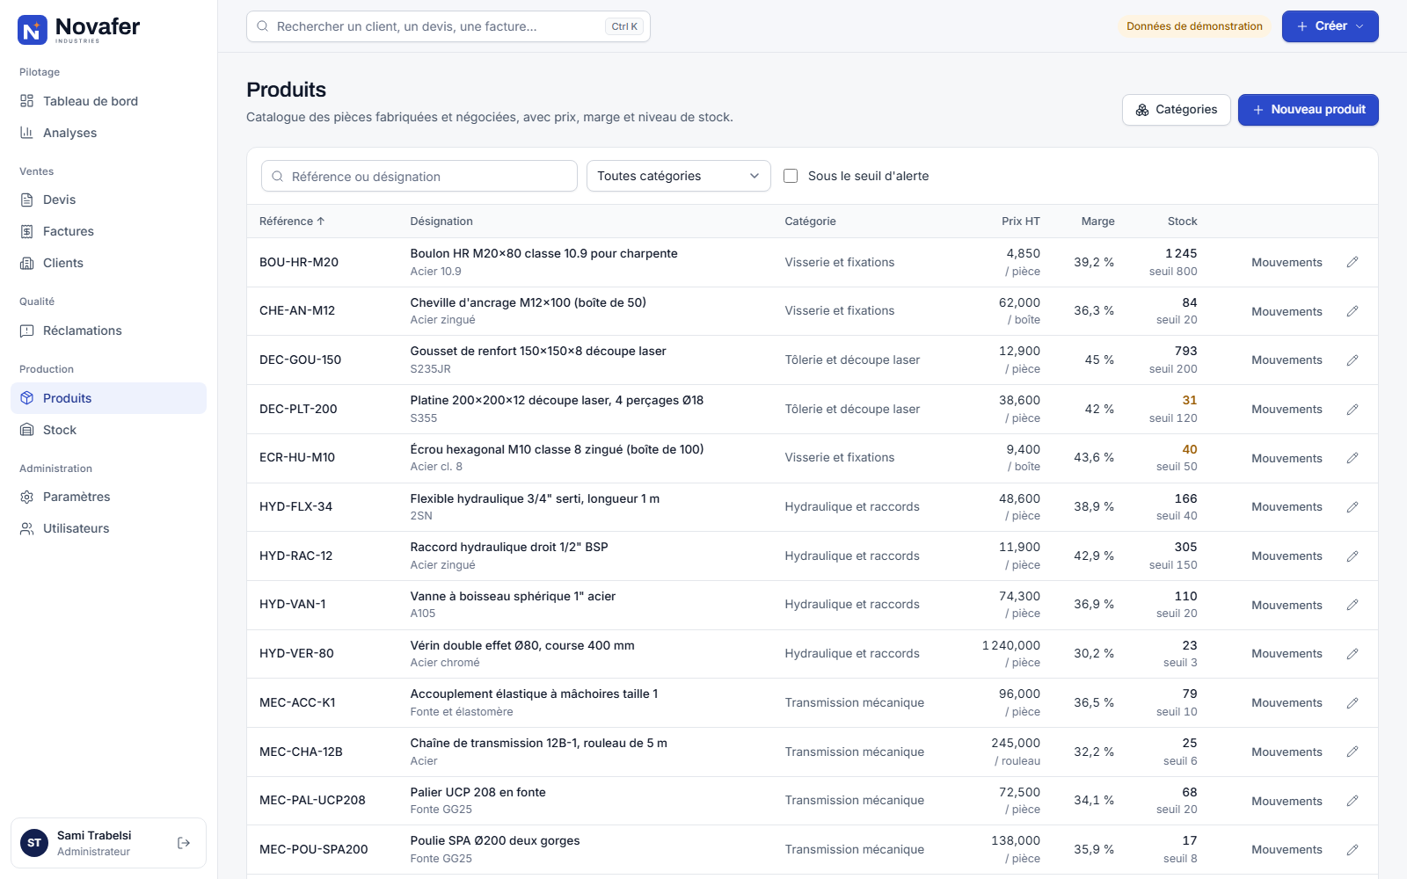1407x879 pixels.
Task: Click the Catégories button
Action: point(1177,110)
